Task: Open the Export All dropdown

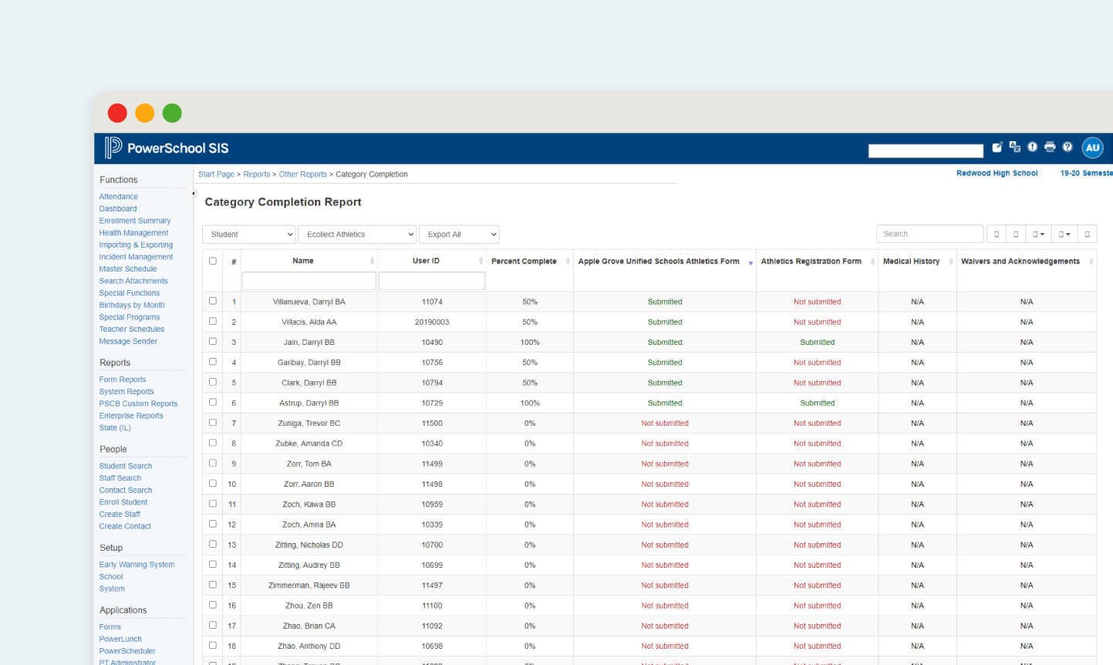Action: pyautogui.click(x=460, y=234)
